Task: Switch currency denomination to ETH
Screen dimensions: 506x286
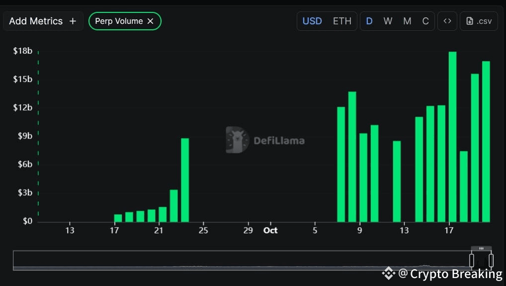Action: pos(342,21)
